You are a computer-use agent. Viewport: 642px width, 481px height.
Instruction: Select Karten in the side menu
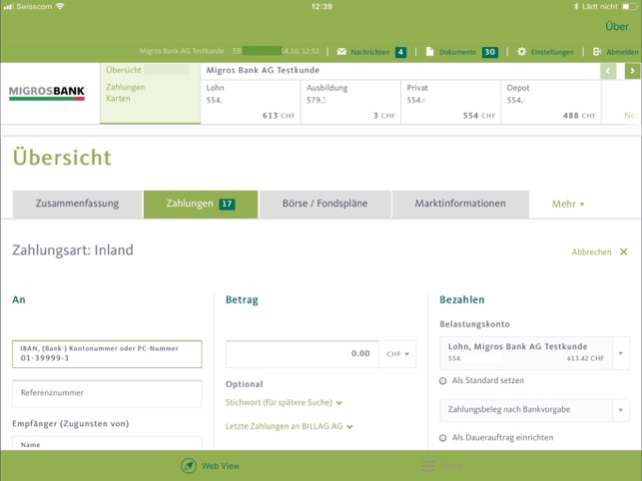click(118, 99)
